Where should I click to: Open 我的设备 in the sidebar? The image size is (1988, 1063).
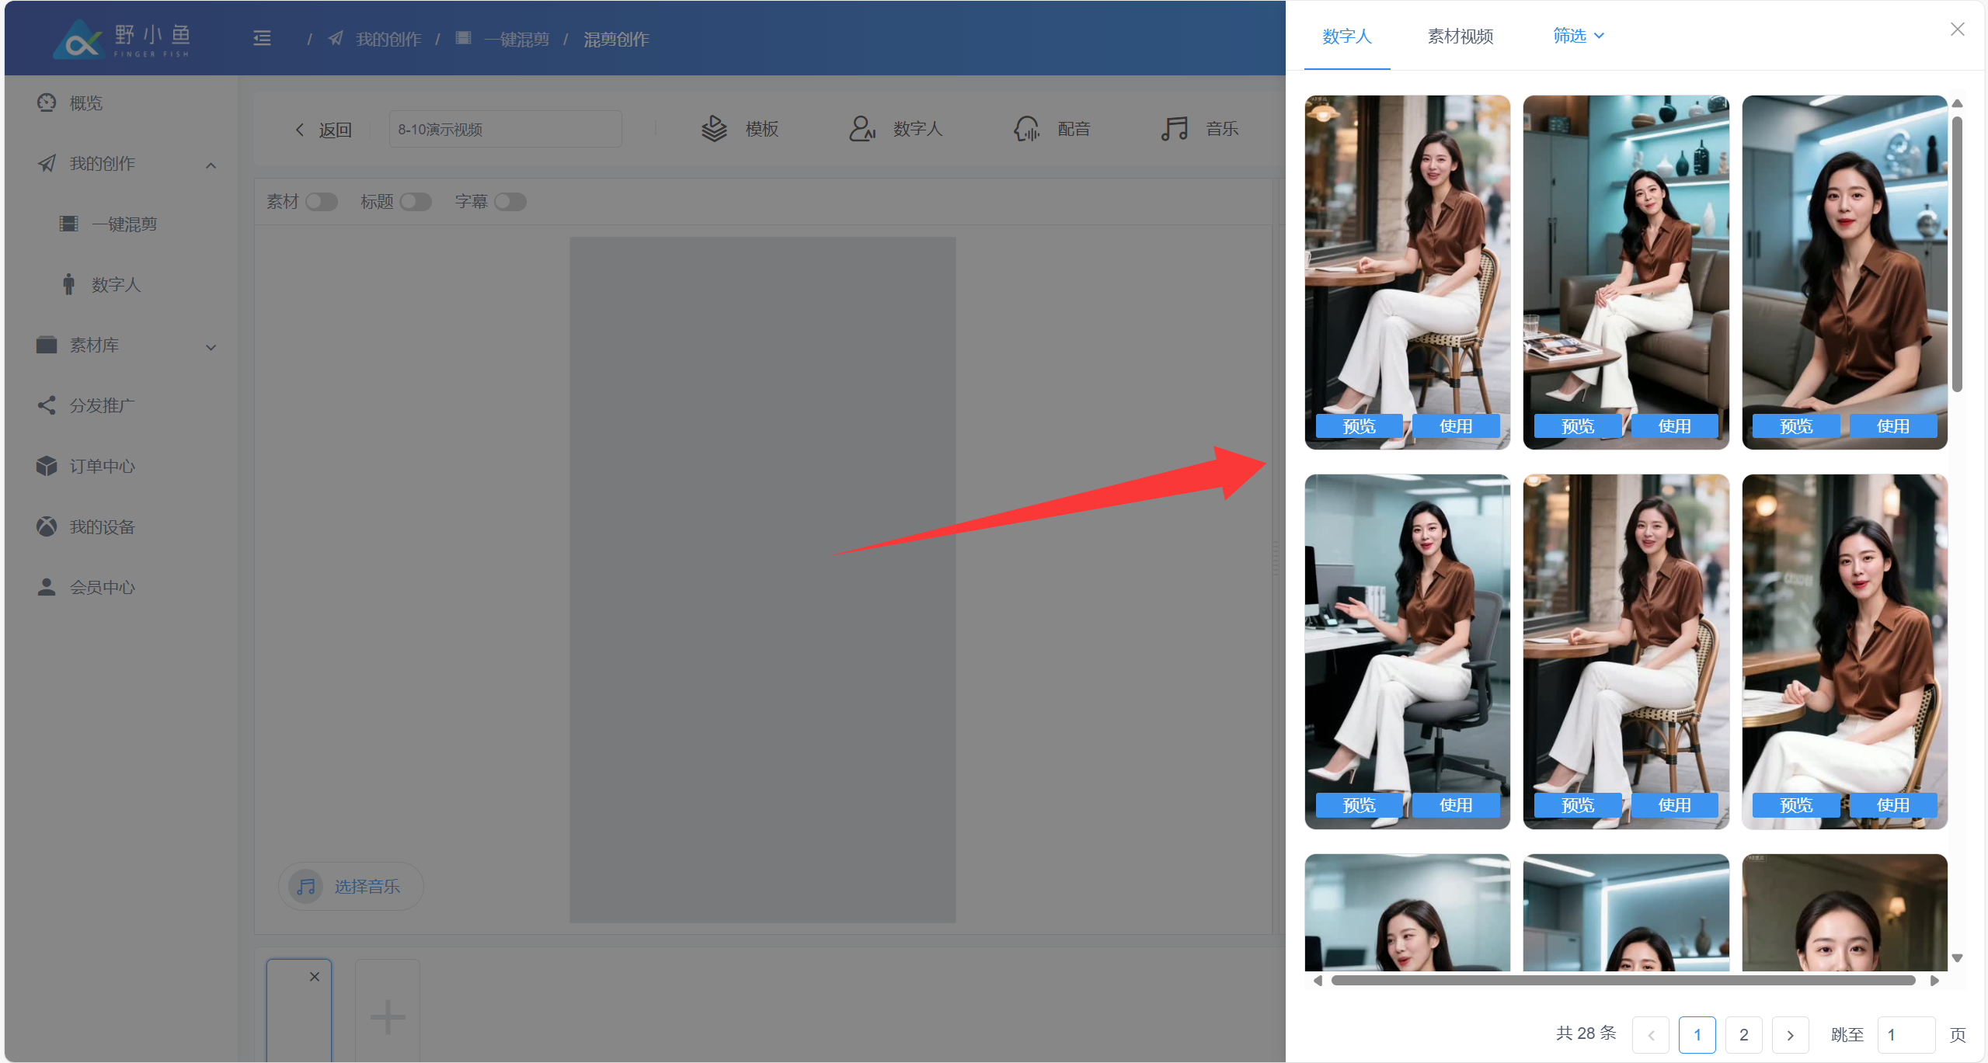(x=101, y=526)
